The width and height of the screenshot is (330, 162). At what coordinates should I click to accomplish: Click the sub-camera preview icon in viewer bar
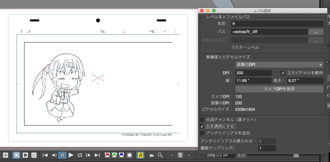tap(6, 155)
